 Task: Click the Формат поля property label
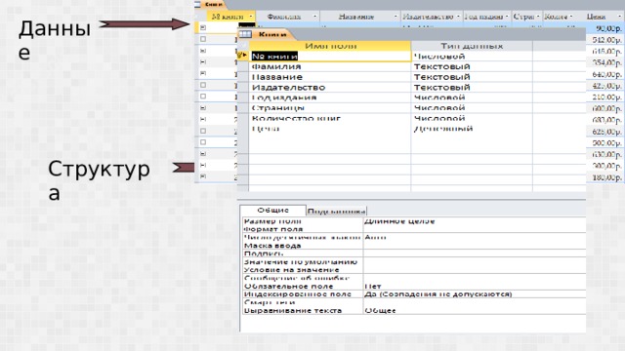coord(273,229)
